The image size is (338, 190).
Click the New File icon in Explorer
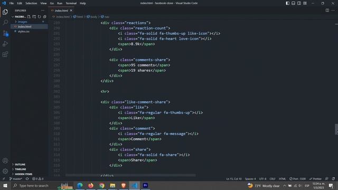[29, 16]
